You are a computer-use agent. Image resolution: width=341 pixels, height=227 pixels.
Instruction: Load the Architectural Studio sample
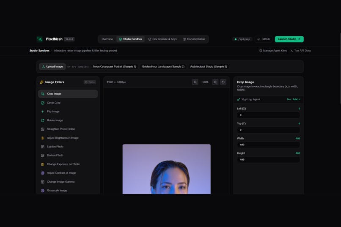[209, 67]
